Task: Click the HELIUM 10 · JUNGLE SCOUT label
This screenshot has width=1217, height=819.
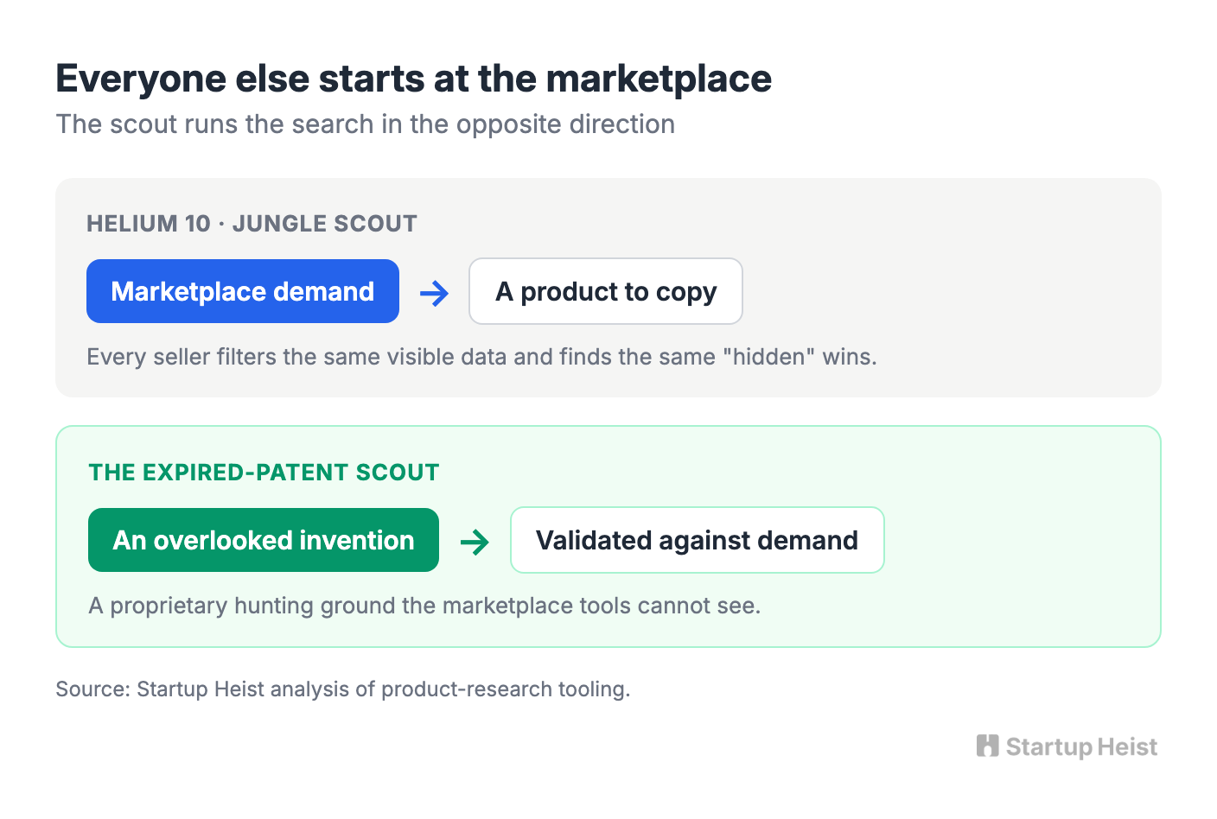Action: click(252, 224)
